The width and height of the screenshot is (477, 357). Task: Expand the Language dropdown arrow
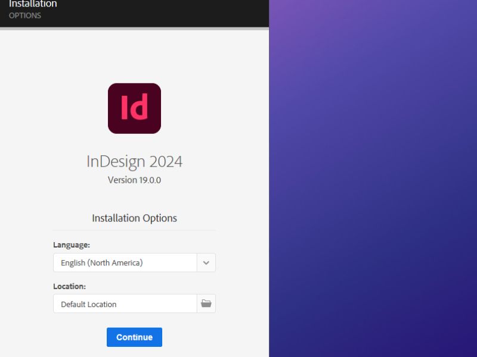point(206,262)
